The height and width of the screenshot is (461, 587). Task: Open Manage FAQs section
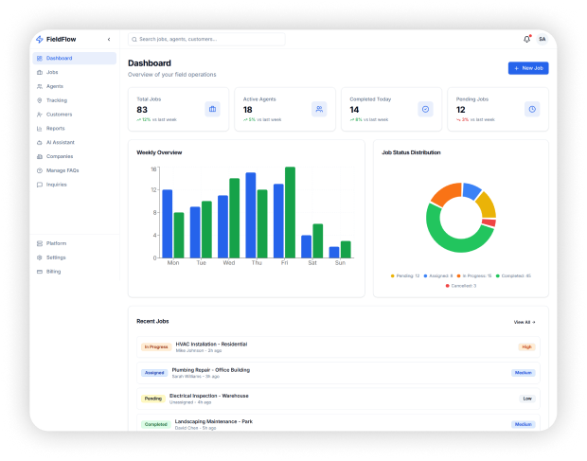coord(62,170)
